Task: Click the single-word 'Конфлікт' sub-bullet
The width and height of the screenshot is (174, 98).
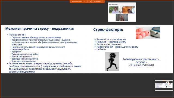Action: click(16, 52)
